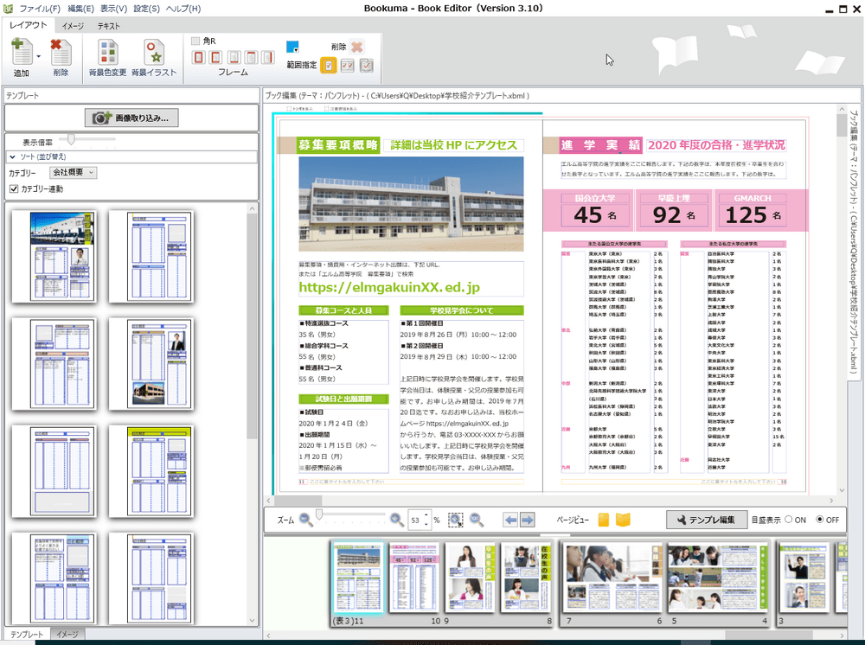Click the 追加 (add page) icon

tap(21, 55)
